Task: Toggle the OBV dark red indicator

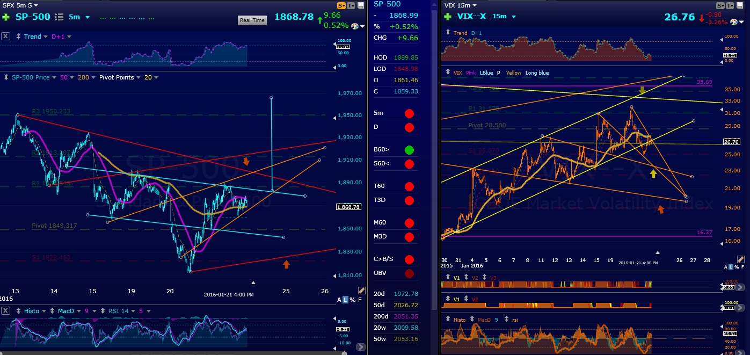Action: coord(409,273)
